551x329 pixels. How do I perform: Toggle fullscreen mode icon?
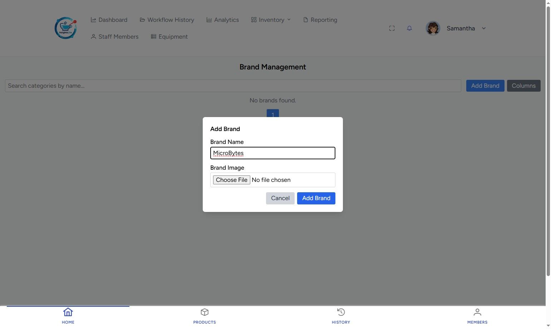coord(392,28)
